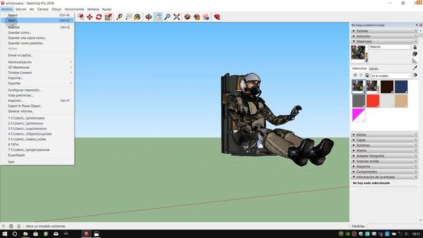Select the Offset tool in the toolbar
The image size is (423, 238).
coord(81,17)
